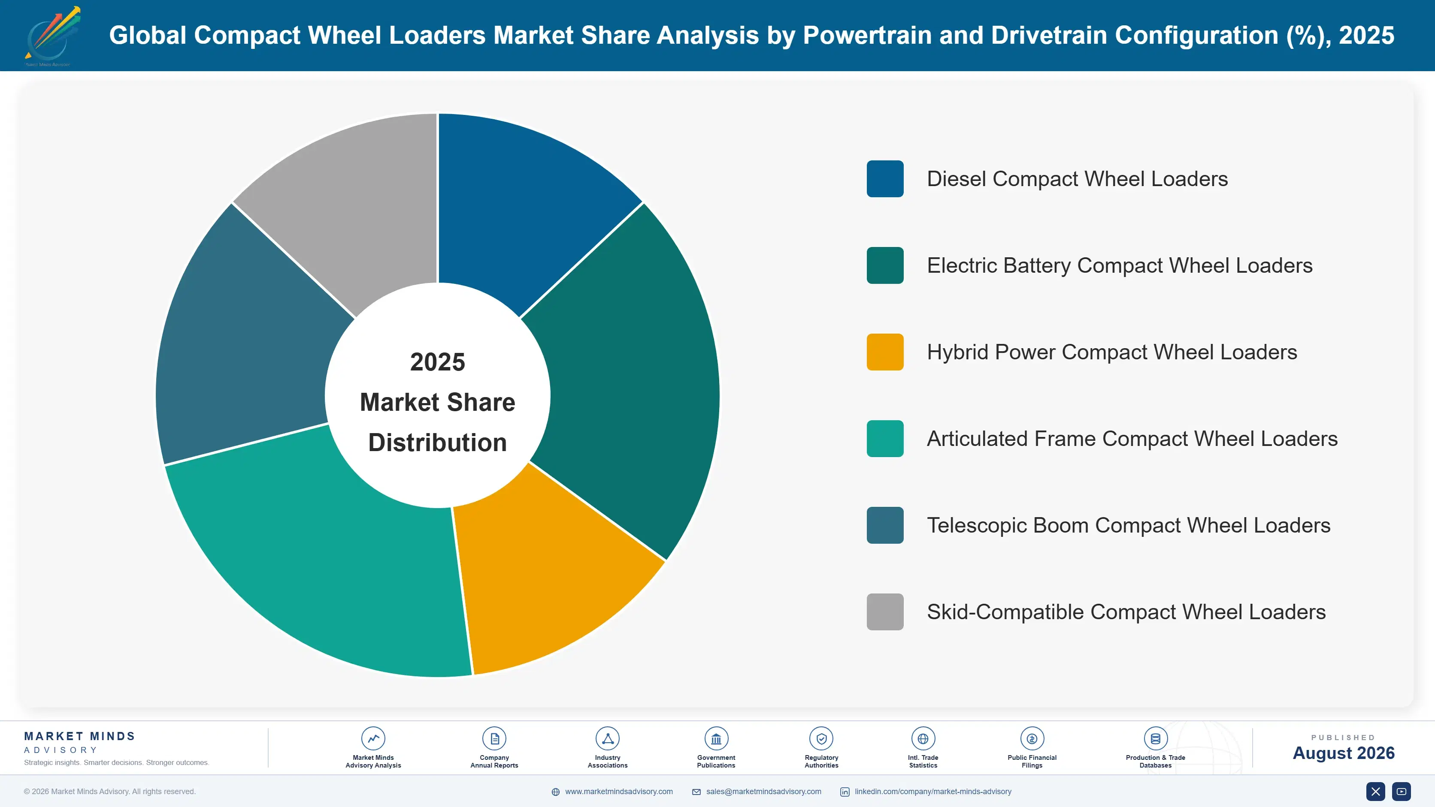Click the copyright notice in footer
1435x807 pixels.
(110, 792)
